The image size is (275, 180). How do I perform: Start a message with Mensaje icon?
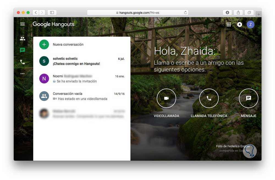[249, 98]
